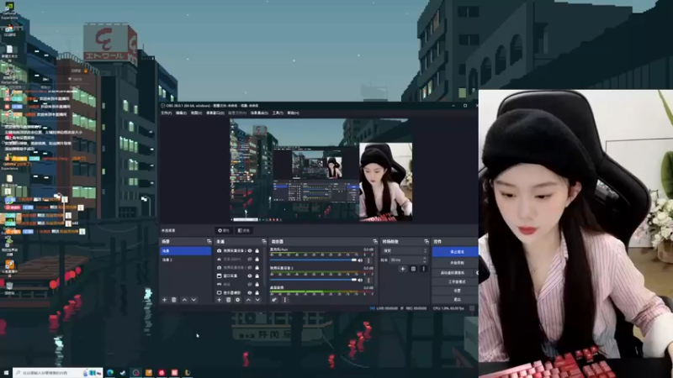
Task: Open the View menu in OBS
Action: point(196,113)
